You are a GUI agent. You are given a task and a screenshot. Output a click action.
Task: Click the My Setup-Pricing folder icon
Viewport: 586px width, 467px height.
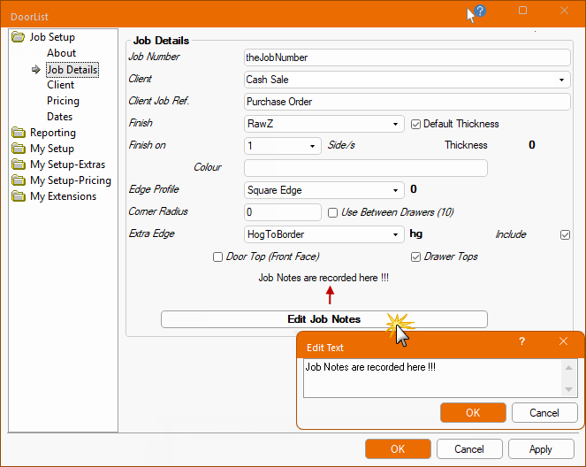point(19,180)
